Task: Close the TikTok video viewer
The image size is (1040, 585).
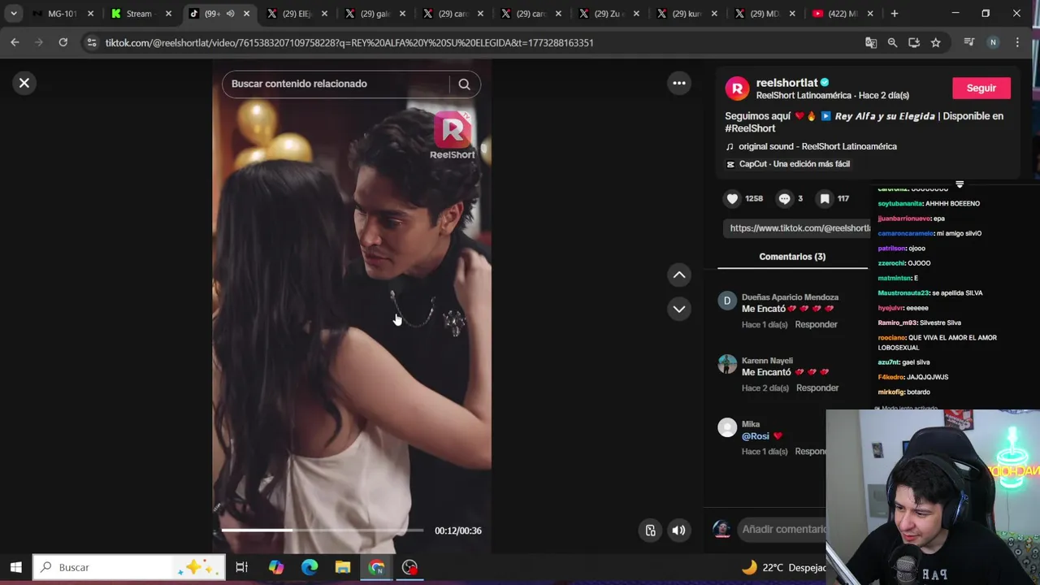Action: [24, 83]
